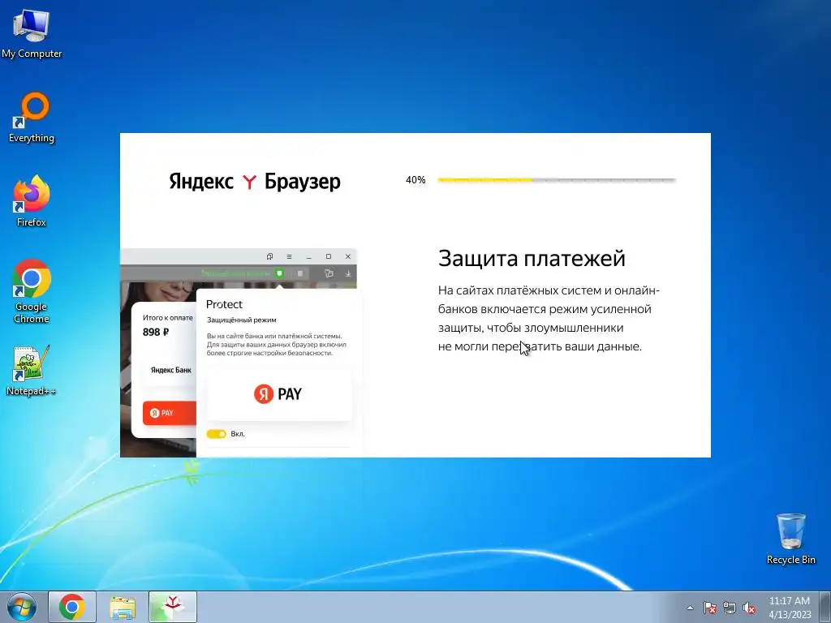Launch Firefox from the desktop
The image size is (831, 623).
32,201
